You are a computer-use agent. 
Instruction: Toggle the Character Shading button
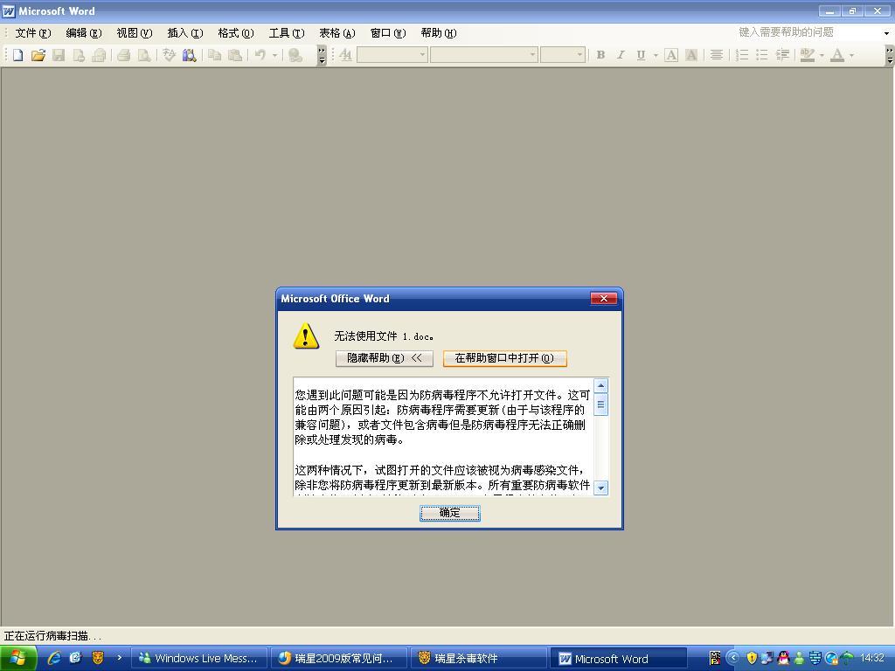coord(691,55)
